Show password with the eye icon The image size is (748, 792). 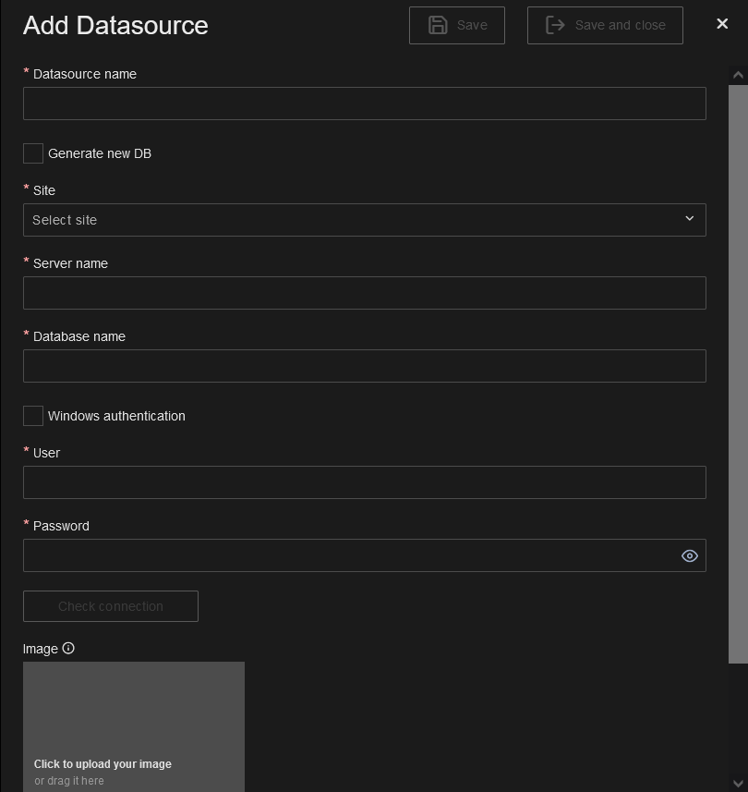[x=689, y=555]
